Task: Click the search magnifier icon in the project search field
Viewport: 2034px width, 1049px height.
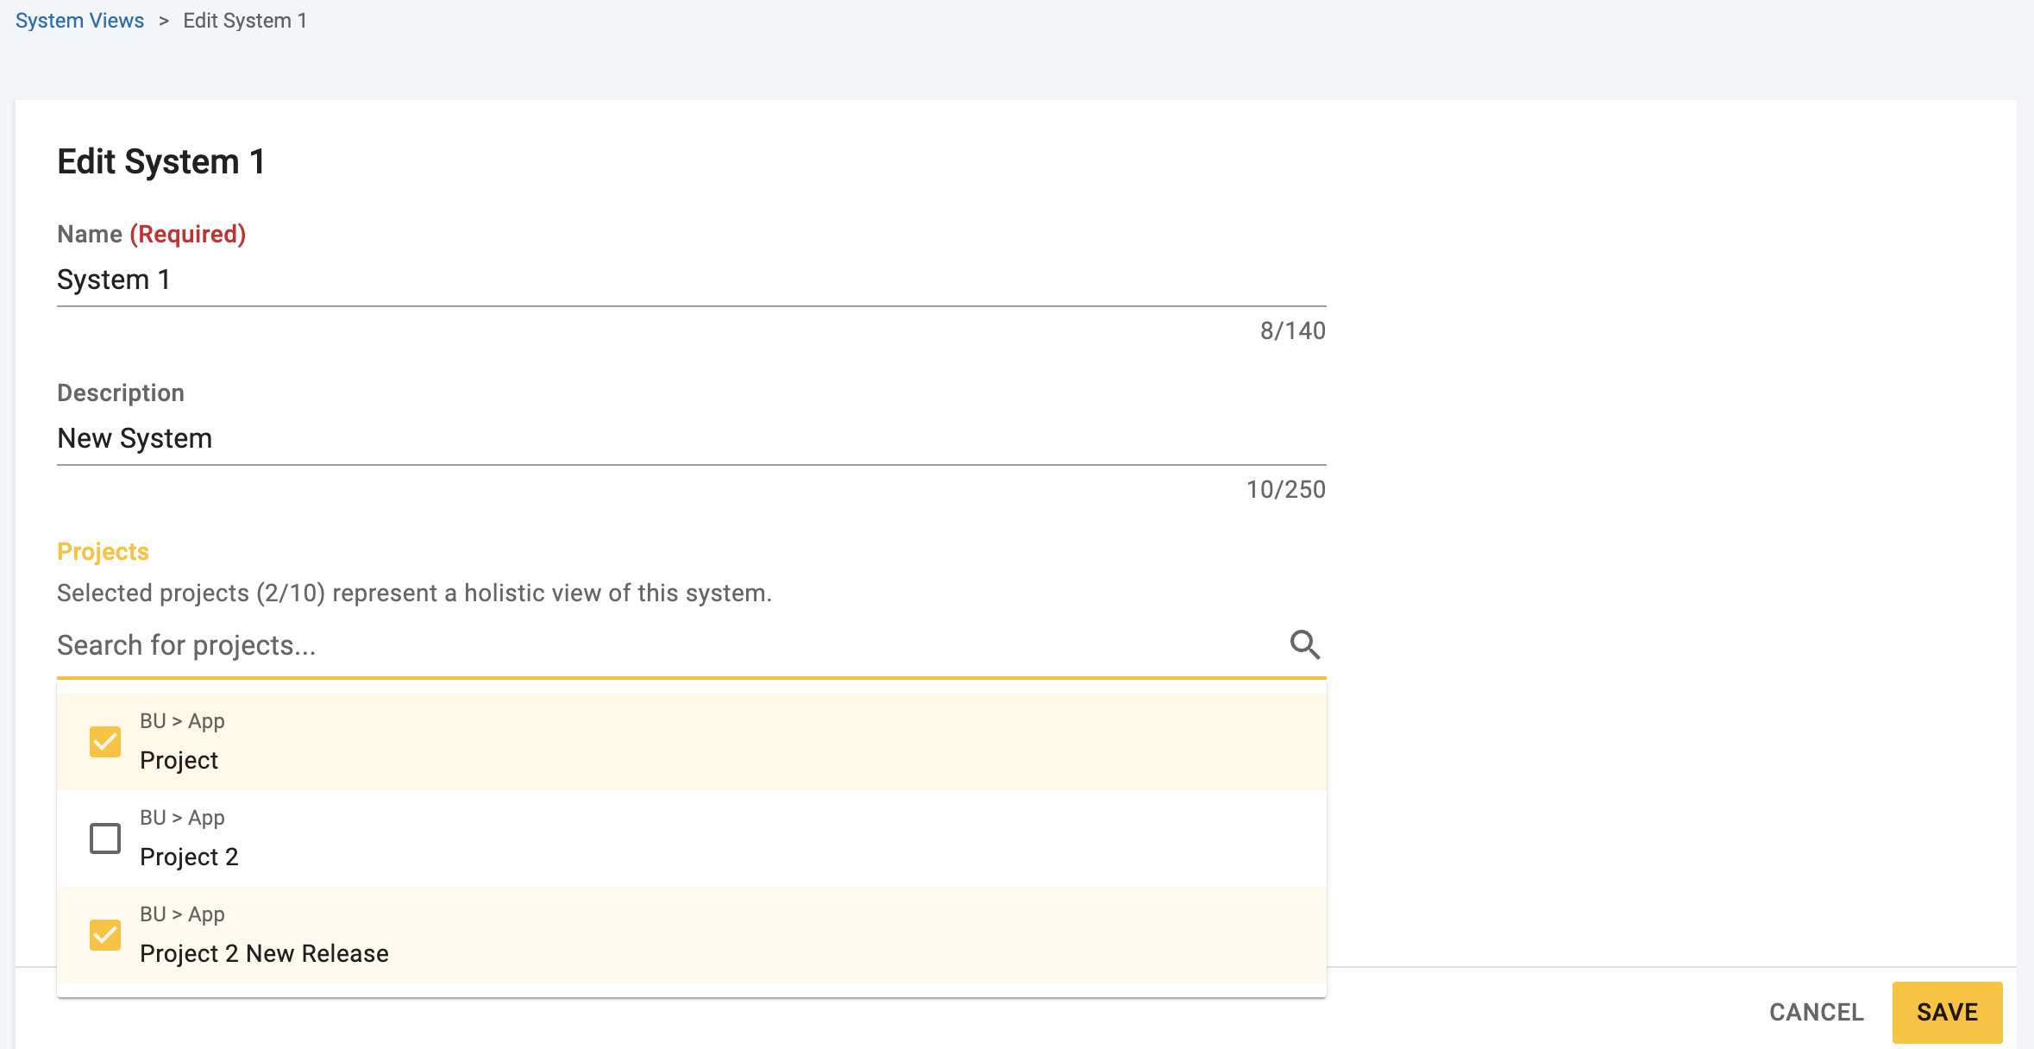Action: 1304,644
